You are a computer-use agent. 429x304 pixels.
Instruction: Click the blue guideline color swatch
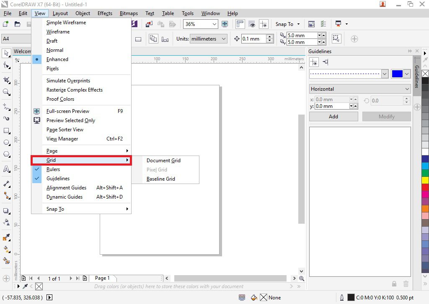pos(397,74)
